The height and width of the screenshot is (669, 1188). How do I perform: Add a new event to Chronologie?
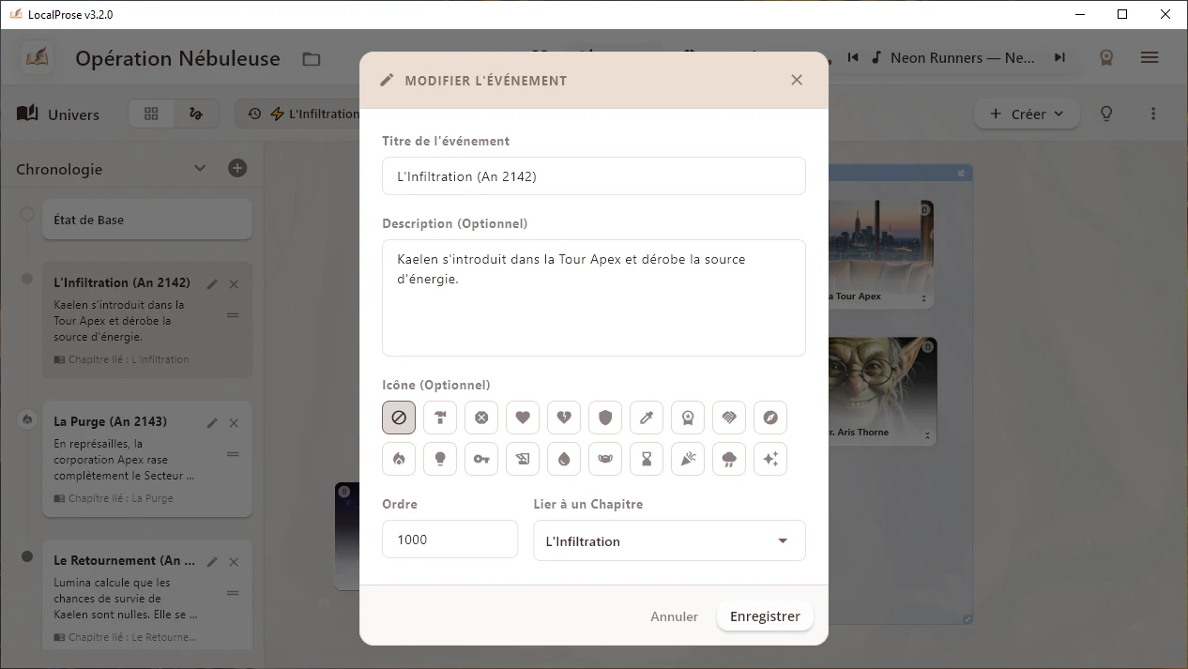coord(237,168)
